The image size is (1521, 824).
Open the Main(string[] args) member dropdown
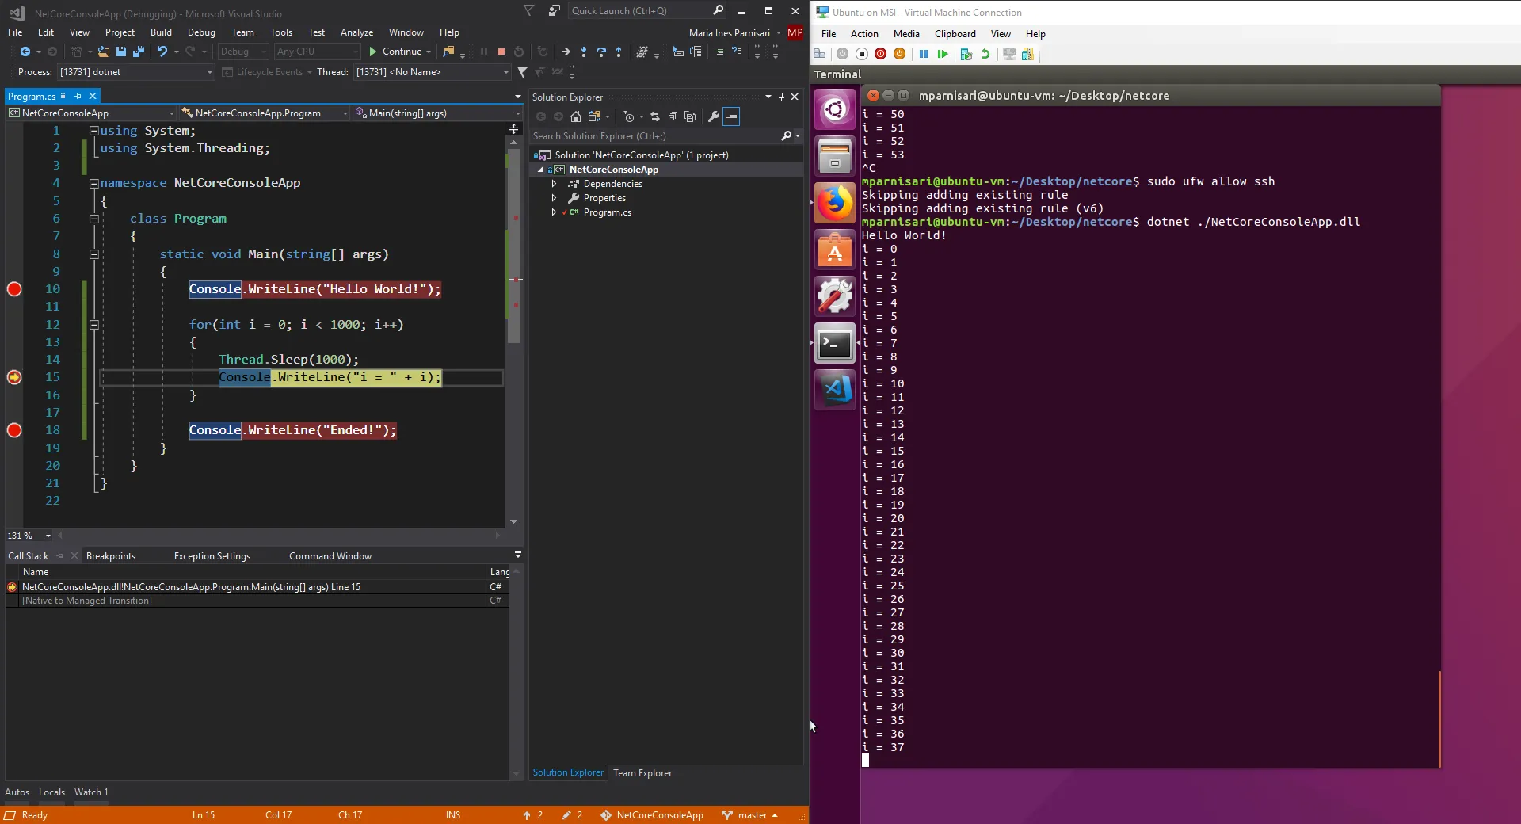click(x=437, y=113)
